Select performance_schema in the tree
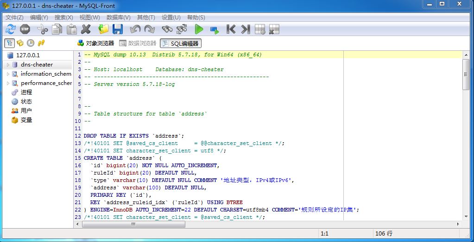Viewport: 474px width, 242px height. (46, 83)
